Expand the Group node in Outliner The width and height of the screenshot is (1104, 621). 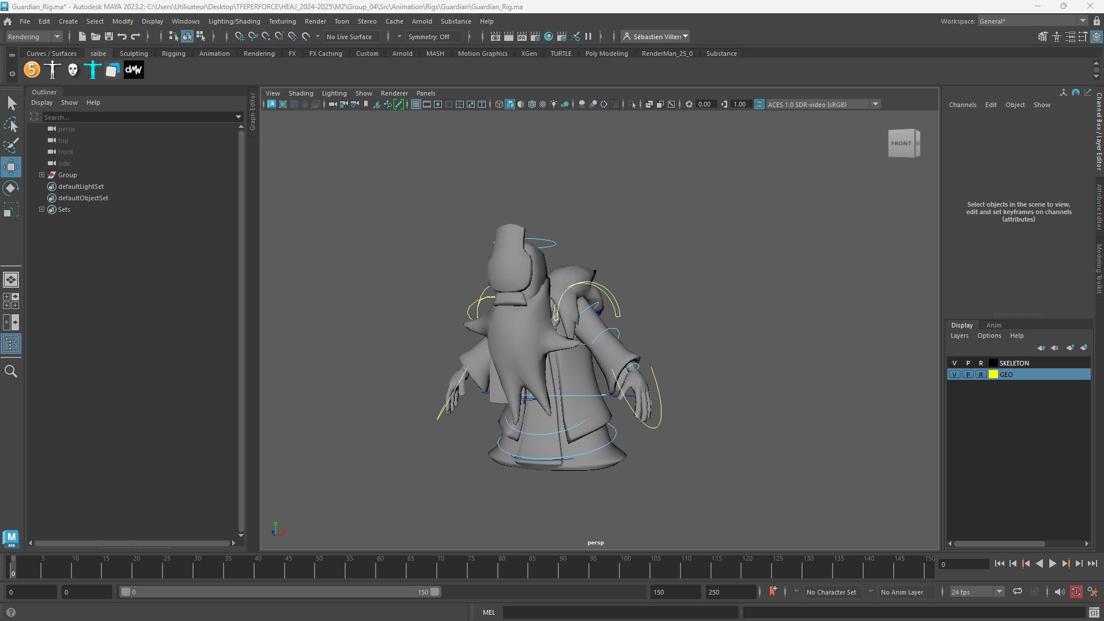tap(41, 175)
